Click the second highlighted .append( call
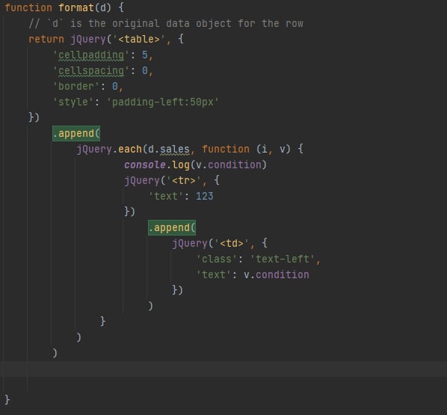The width and height of the screenshot is (447, 415). (172, 227)
